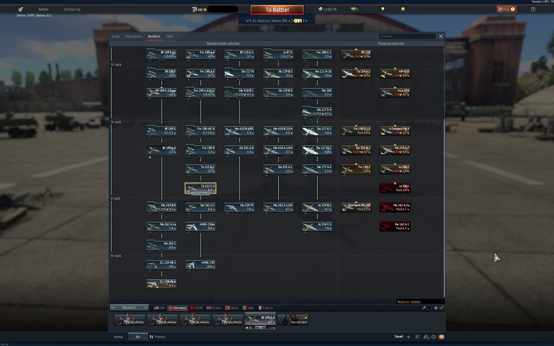Switch to the Air preset tab
554x346 pixels.
tap(138, 337)
